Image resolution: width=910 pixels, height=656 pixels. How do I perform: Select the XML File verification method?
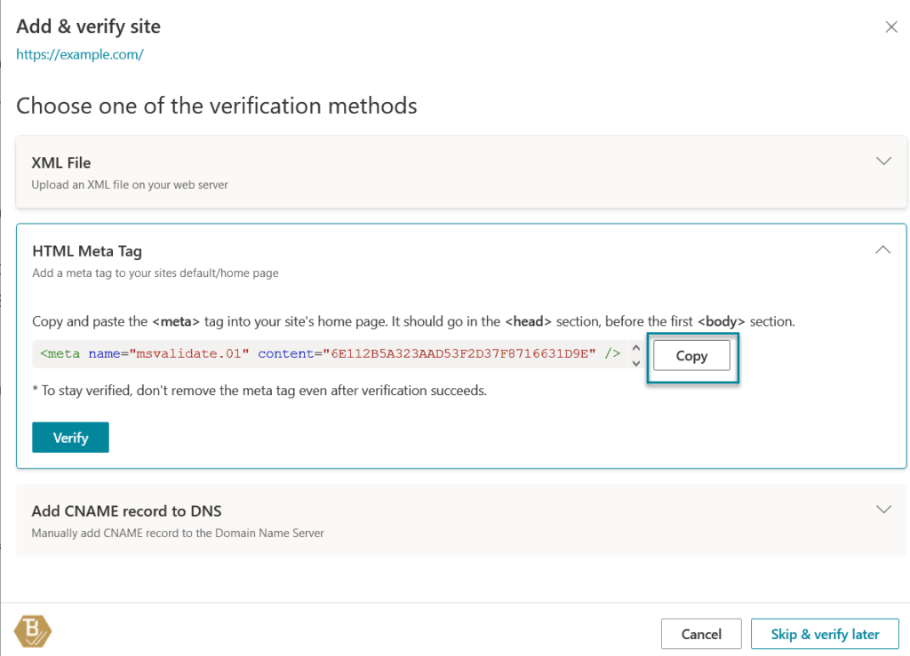coord(61,162)
